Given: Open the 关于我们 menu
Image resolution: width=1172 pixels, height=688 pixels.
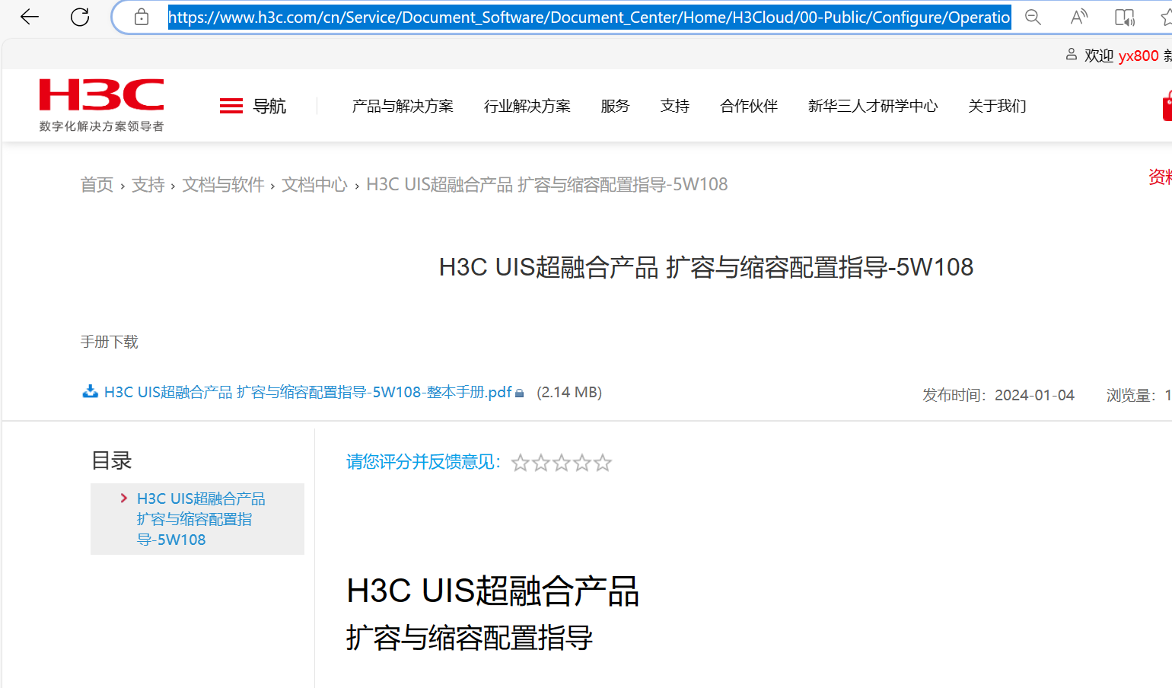Looking at the screenshot, I should (x=997, y=106).
